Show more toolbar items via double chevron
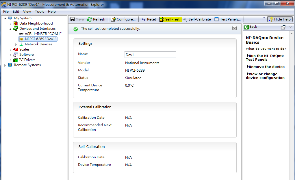This screenshot has width=295, height=180. coord(264,18)
